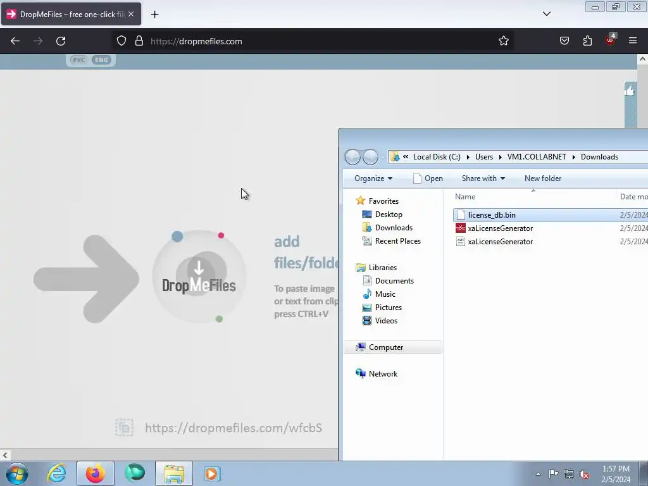
Task: Open the Pictures library
Action: 388,307
